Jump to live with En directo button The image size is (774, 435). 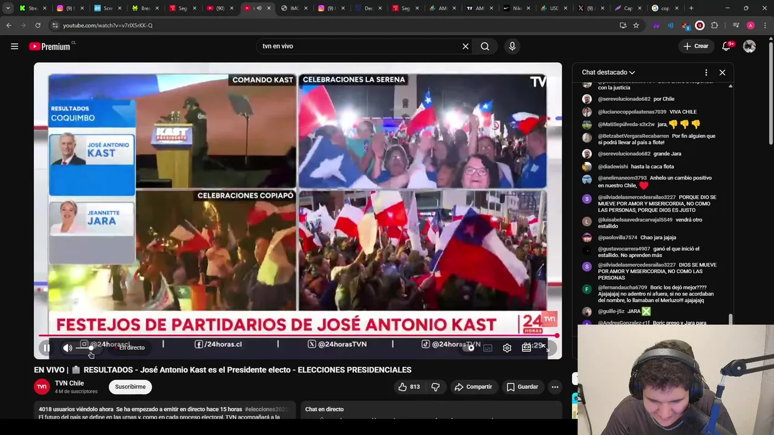tap(131, 348)
